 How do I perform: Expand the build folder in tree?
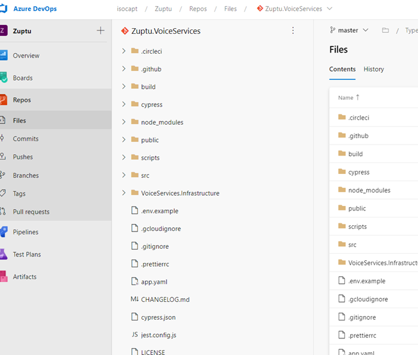[124, 86]
